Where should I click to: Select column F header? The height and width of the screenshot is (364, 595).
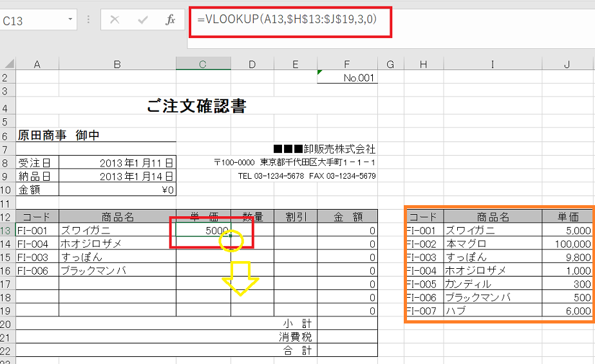pyautogui.click(x=347, y=64)
